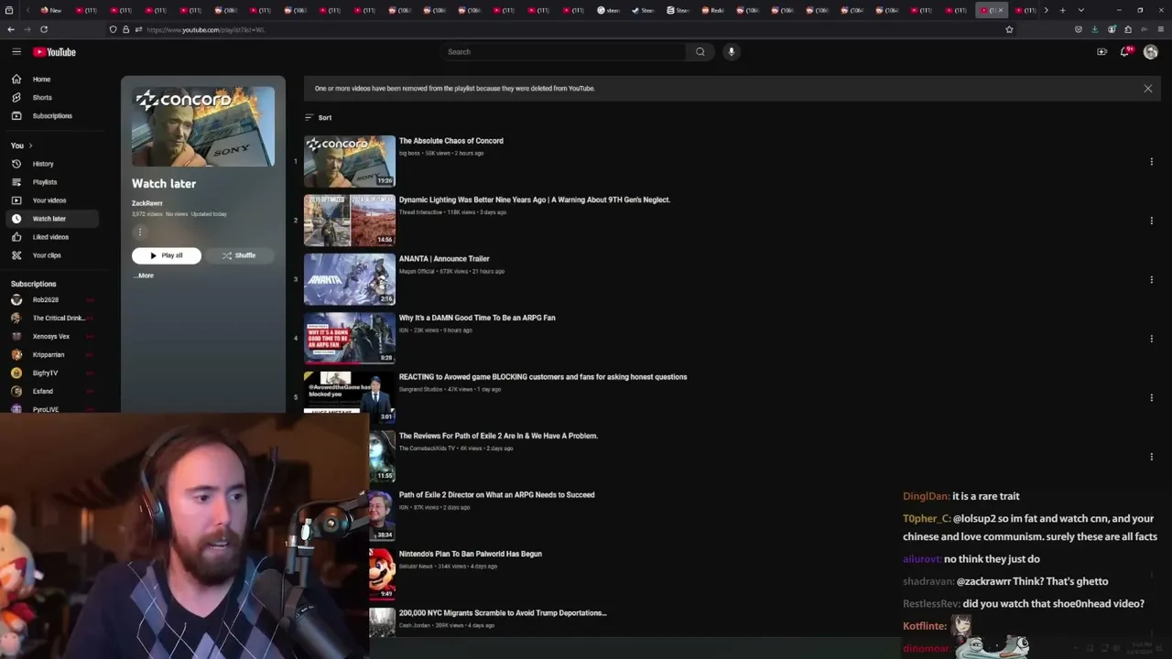Image resolution: width=1172 pixels, height=659 pixels.
Task: Open The Absolute Chaos of Concord thumbnail
Action: (350, 161)
